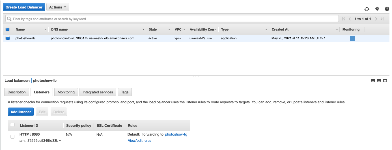Click the help question mark icon
Screen dimensions: 392x150
pos(387,9)
